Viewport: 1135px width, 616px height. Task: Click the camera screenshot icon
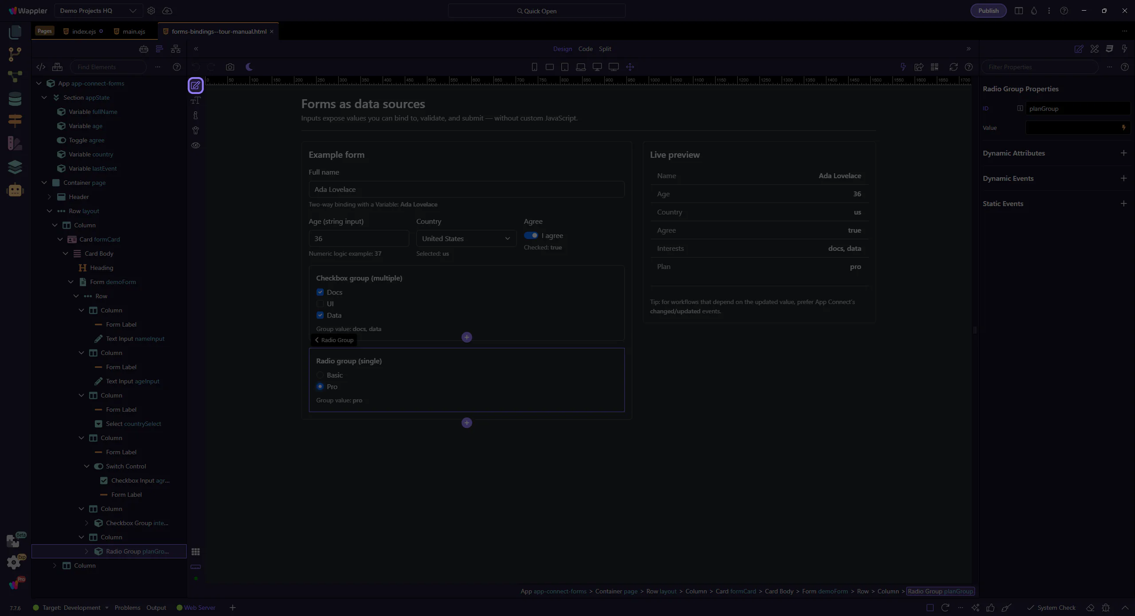[230, 67]
